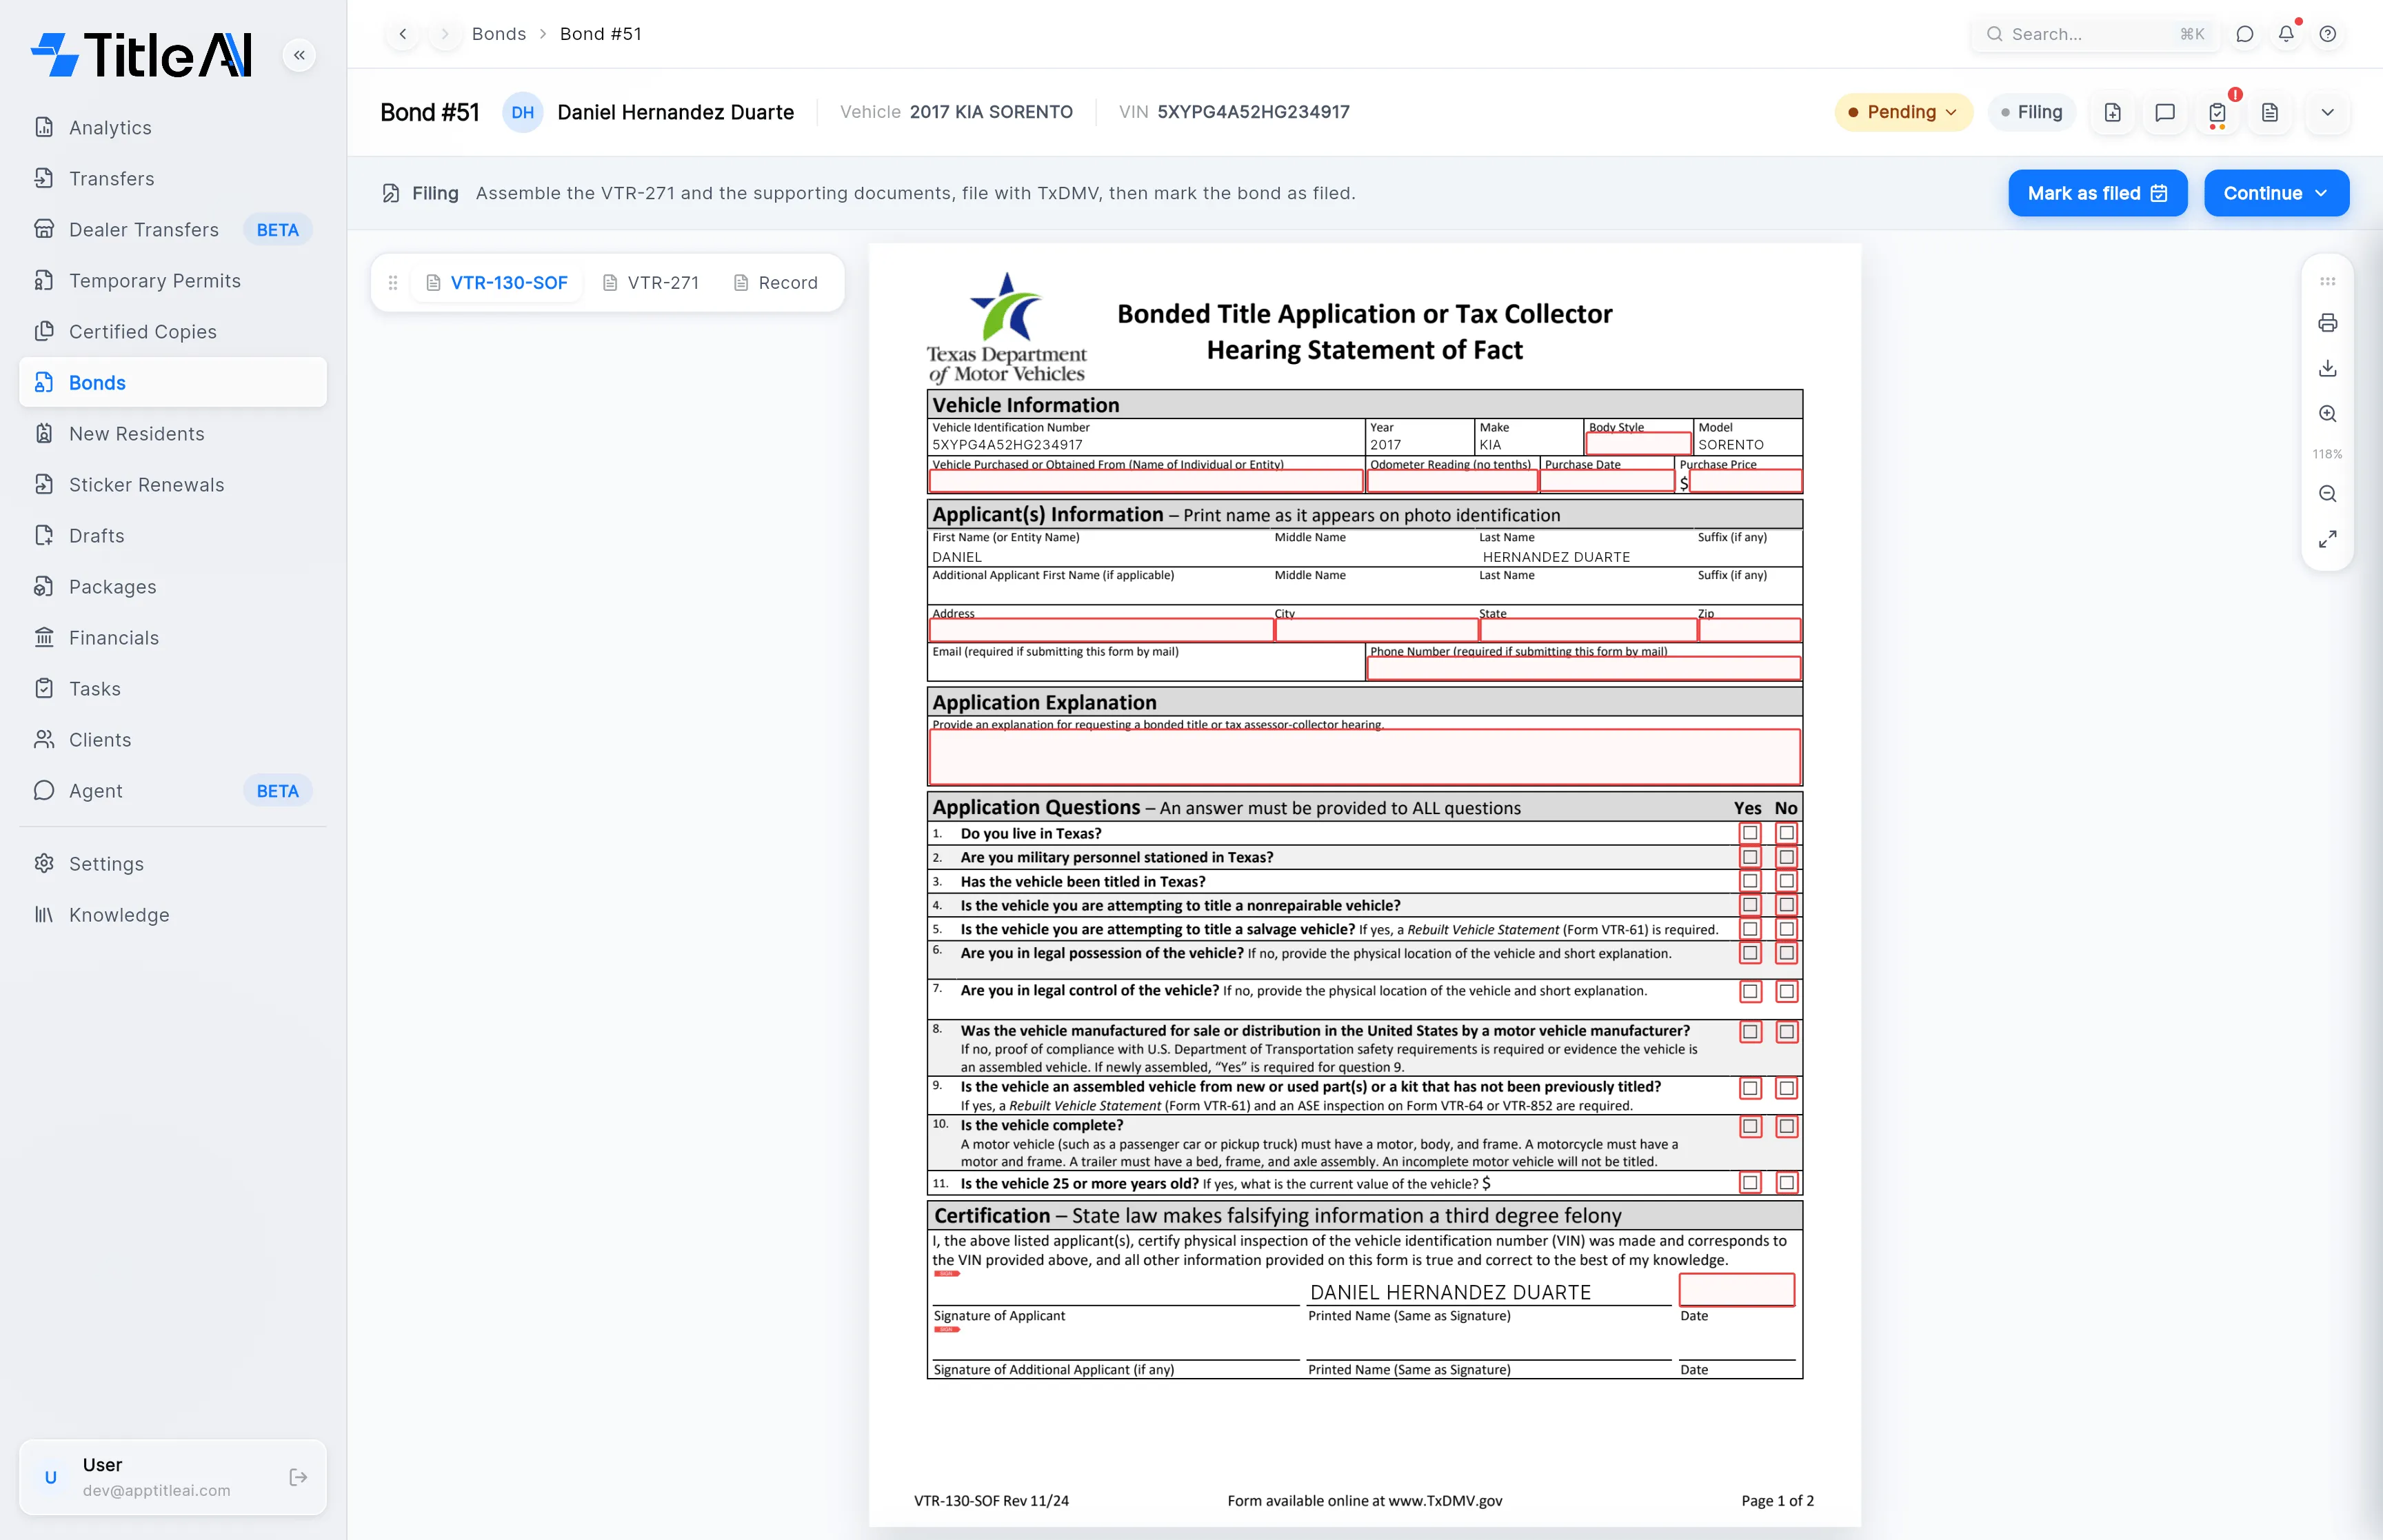
Task: Open the help icon in top bar
Action: click(x=2328, y=34)
